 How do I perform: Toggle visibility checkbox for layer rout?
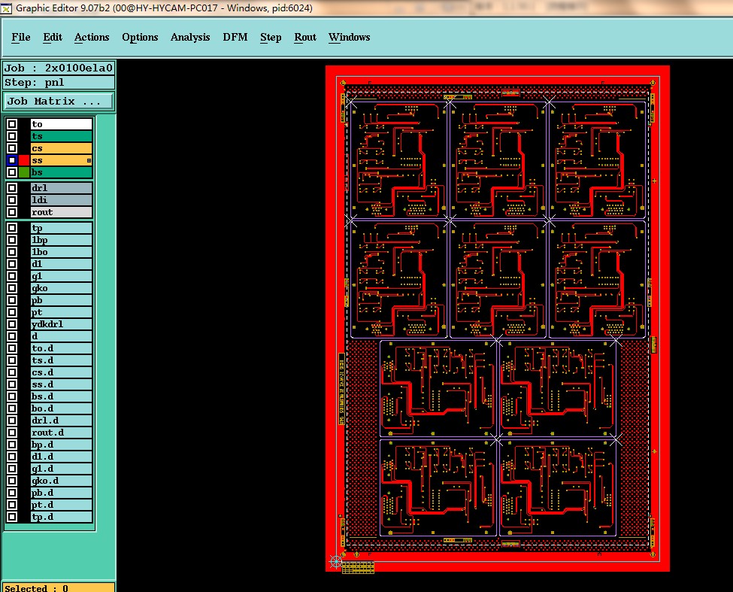12,212
